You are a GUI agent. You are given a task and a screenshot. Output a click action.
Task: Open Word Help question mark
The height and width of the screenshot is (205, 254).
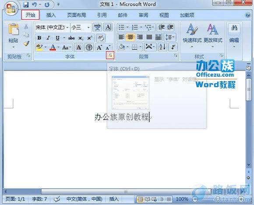coord(247,15)
